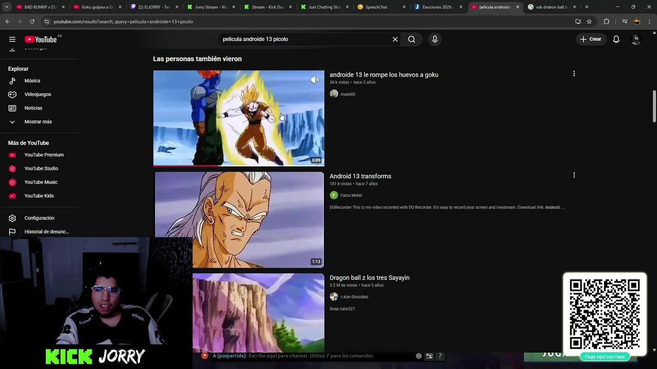Run search with the magnifier button
This screenshot has width=657, height=369.
click(x=412, y=39)
